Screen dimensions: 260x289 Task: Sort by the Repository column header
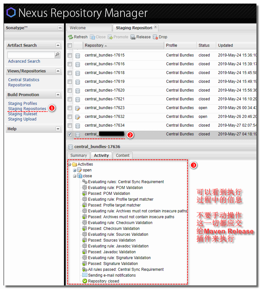click(x=123, y=45)
